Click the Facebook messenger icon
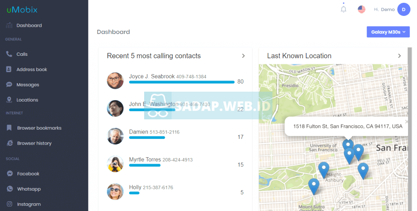Image resolution: width=417 pixels, height=211 pixels. [x=10, y=174]
